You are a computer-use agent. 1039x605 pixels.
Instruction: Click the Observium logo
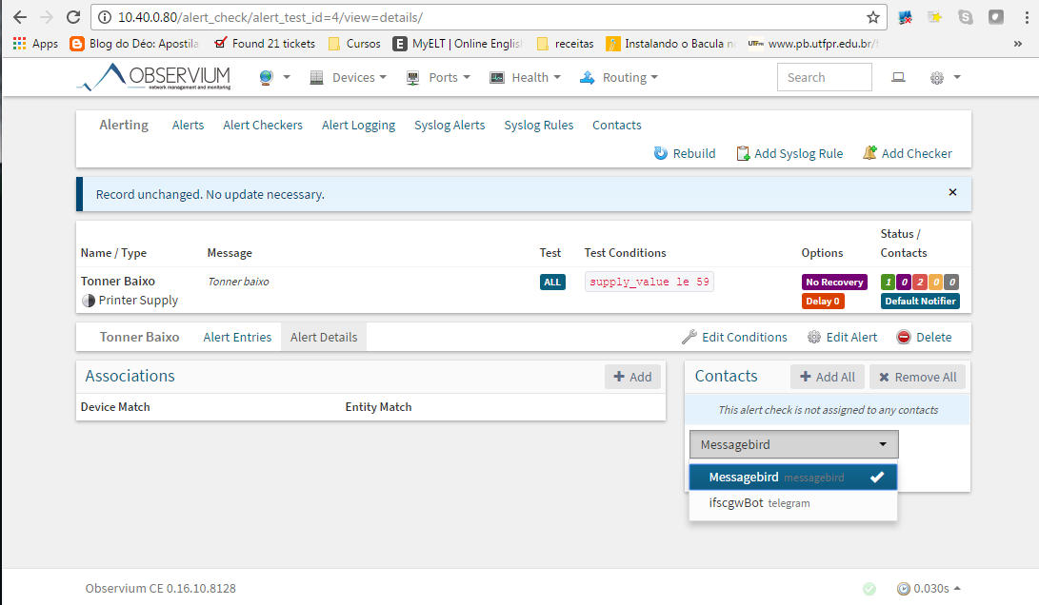(154, 77)
